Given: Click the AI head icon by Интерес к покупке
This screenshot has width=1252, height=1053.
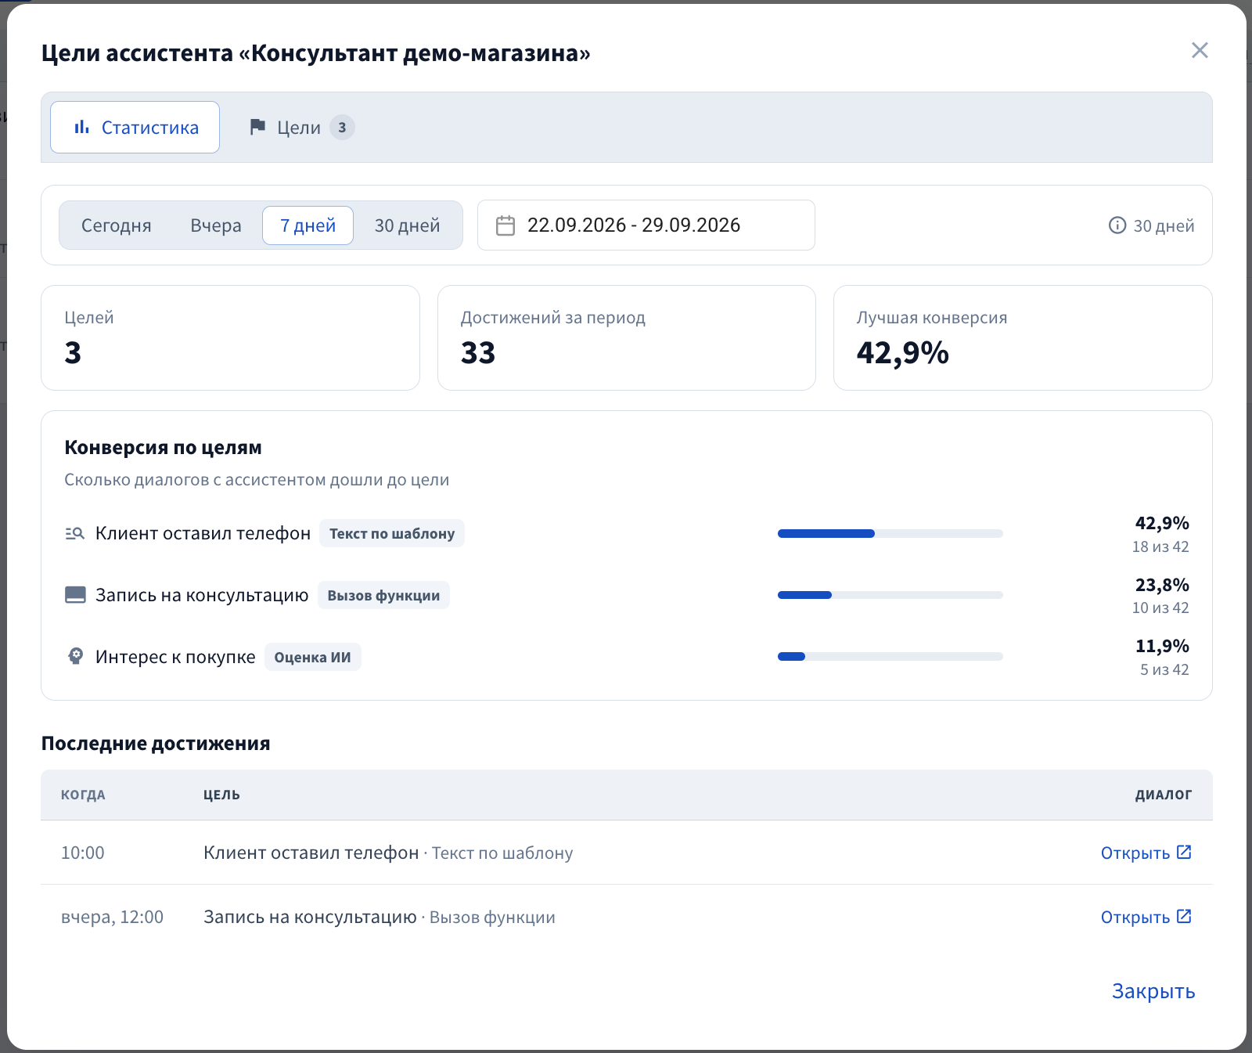Looking at the screenshot, I should pyautogui.click(x=75, y=656).
